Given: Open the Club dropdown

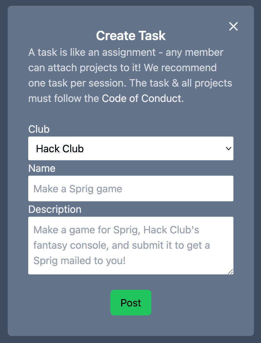Looking at the screenshot, I should [x=130, y=148].
